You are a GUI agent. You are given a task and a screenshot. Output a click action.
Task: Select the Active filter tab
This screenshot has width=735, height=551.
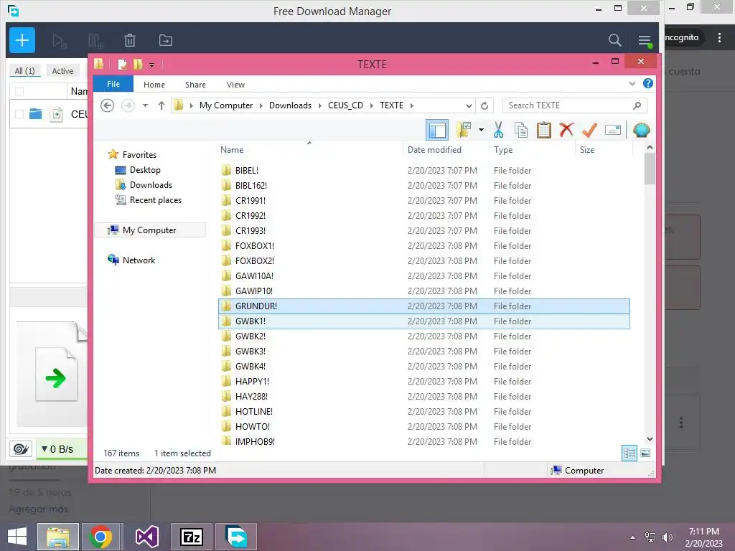click(x=62, y=71)
